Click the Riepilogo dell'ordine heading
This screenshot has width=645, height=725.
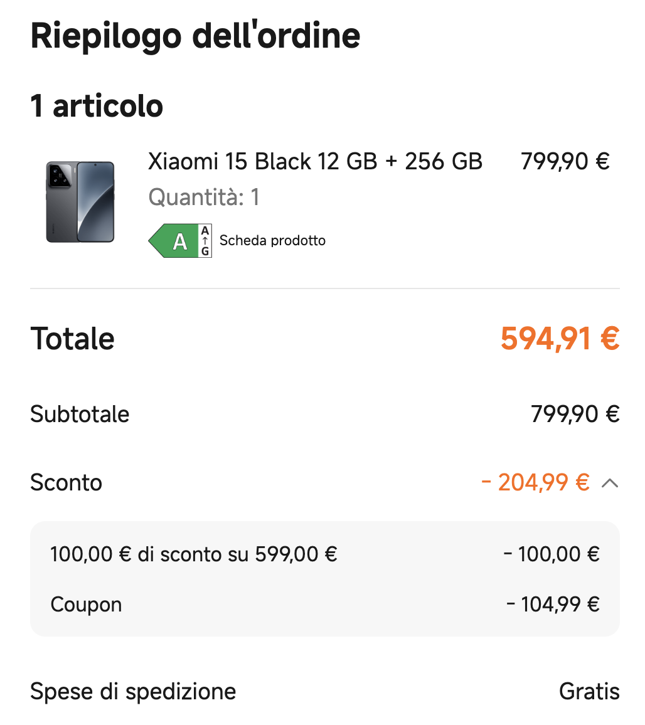click(x=195, y=36)
